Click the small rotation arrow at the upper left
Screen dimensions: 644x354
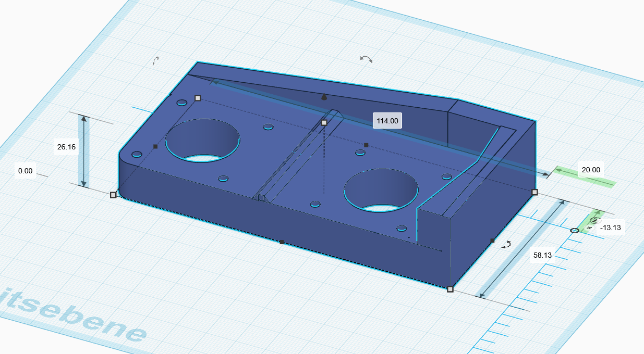click(x=155, y=60)
